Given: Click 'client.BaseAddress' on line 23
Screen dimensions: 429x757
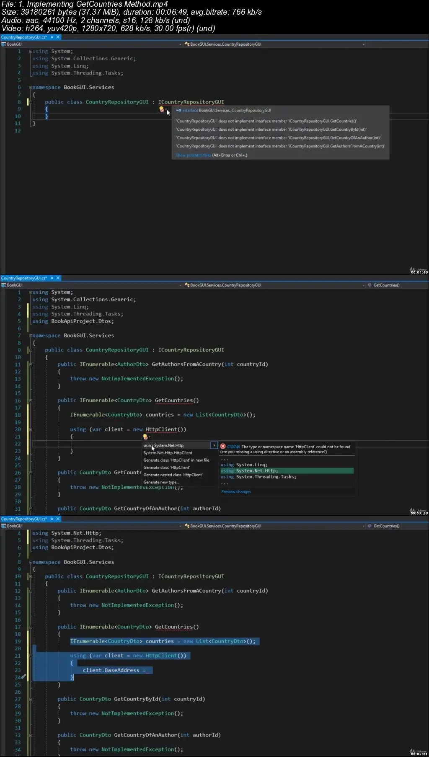Looking at the screenshot, I should pos(111,670).
